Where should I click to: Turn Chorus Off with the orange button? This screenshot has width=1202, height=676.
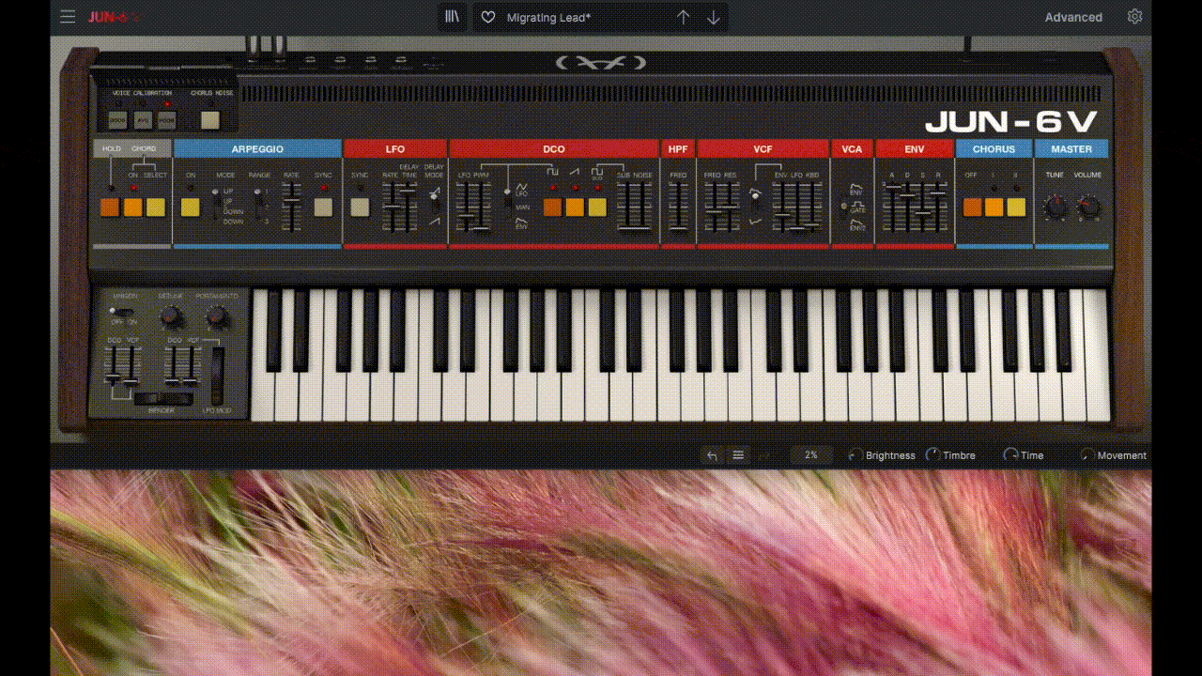tap(973, 207)
